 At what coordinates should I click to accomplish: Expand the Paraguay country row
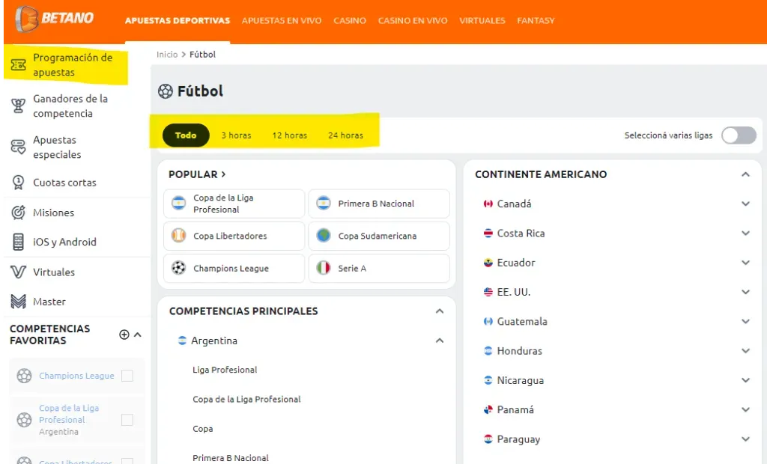tap(745, 439)
